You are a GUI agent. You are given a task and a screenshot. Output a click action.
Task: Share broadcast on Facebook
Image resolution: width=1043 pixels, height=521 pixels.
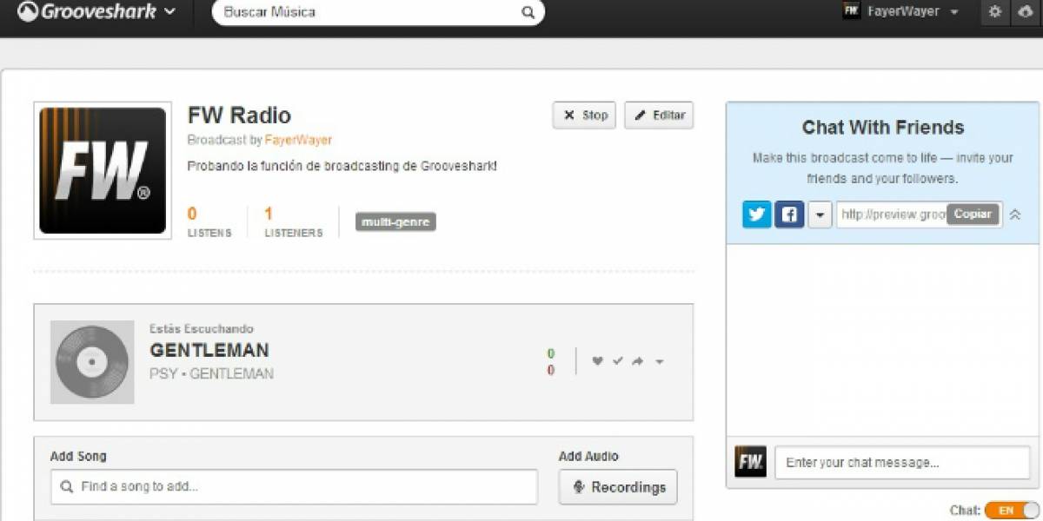(789, 214)
